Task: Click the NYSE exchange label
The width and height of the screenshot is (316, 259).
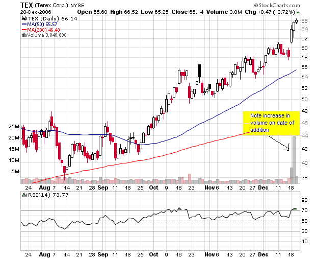Action: pos(77,6)
